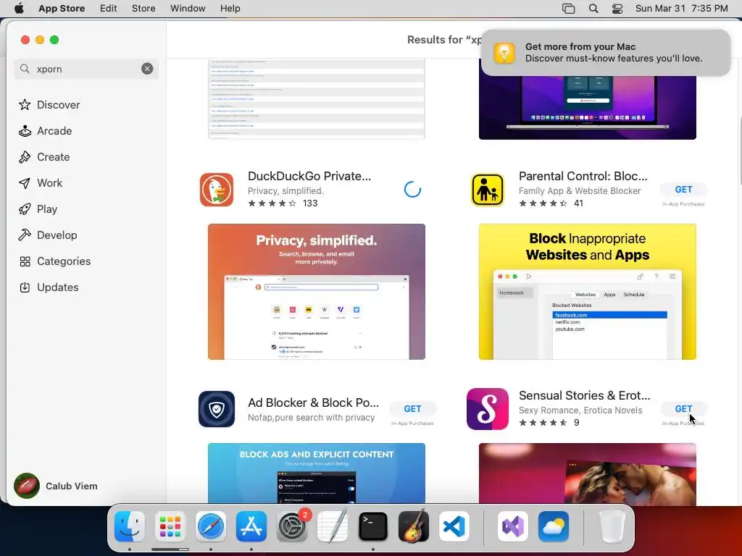
Task: Open the Edit menu
Action: pyautogui.click(x=109, y=8)
